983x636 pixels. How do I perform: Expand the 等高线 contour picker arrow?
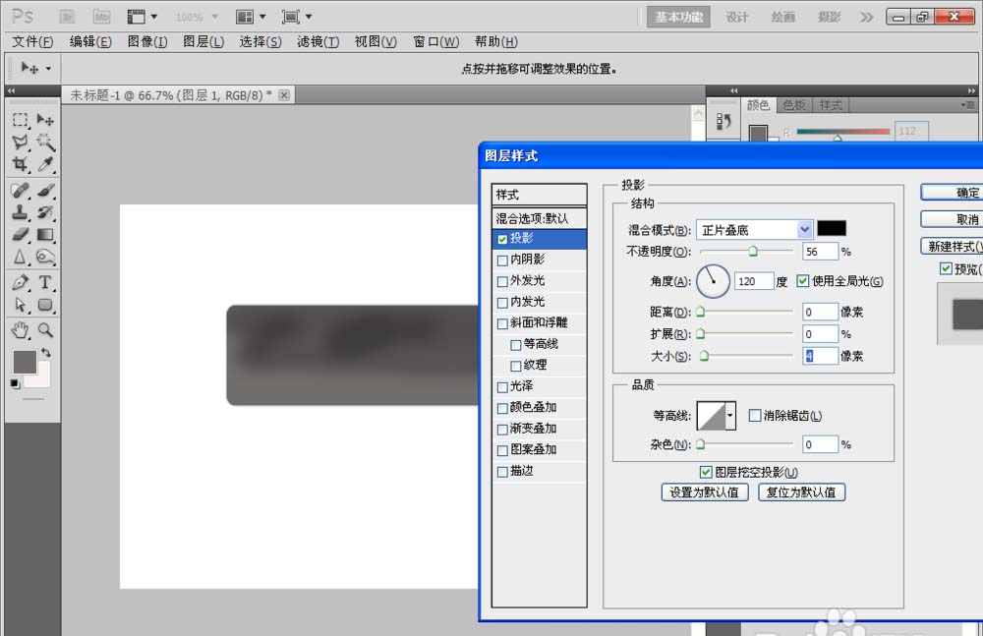pyautogui.click(x=730, y=416)
